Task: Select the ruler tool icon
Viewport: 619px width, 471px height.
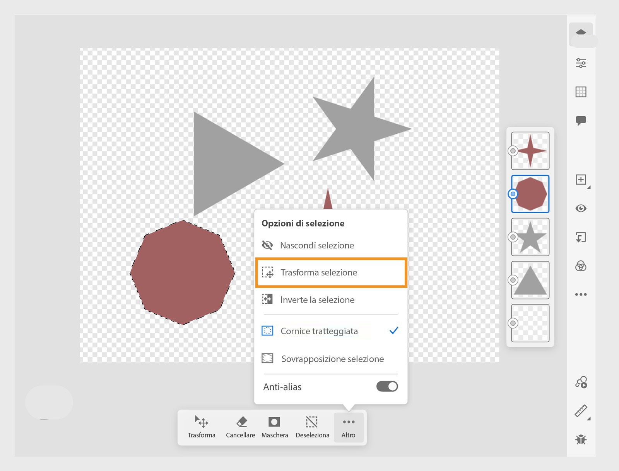Action: [581, 411]
